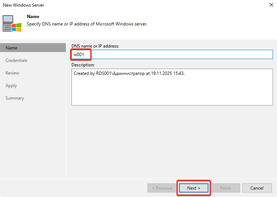Focus the DNS name or IP address field
The height and width of the screenshot is (197, 277).
click(180, 55)
